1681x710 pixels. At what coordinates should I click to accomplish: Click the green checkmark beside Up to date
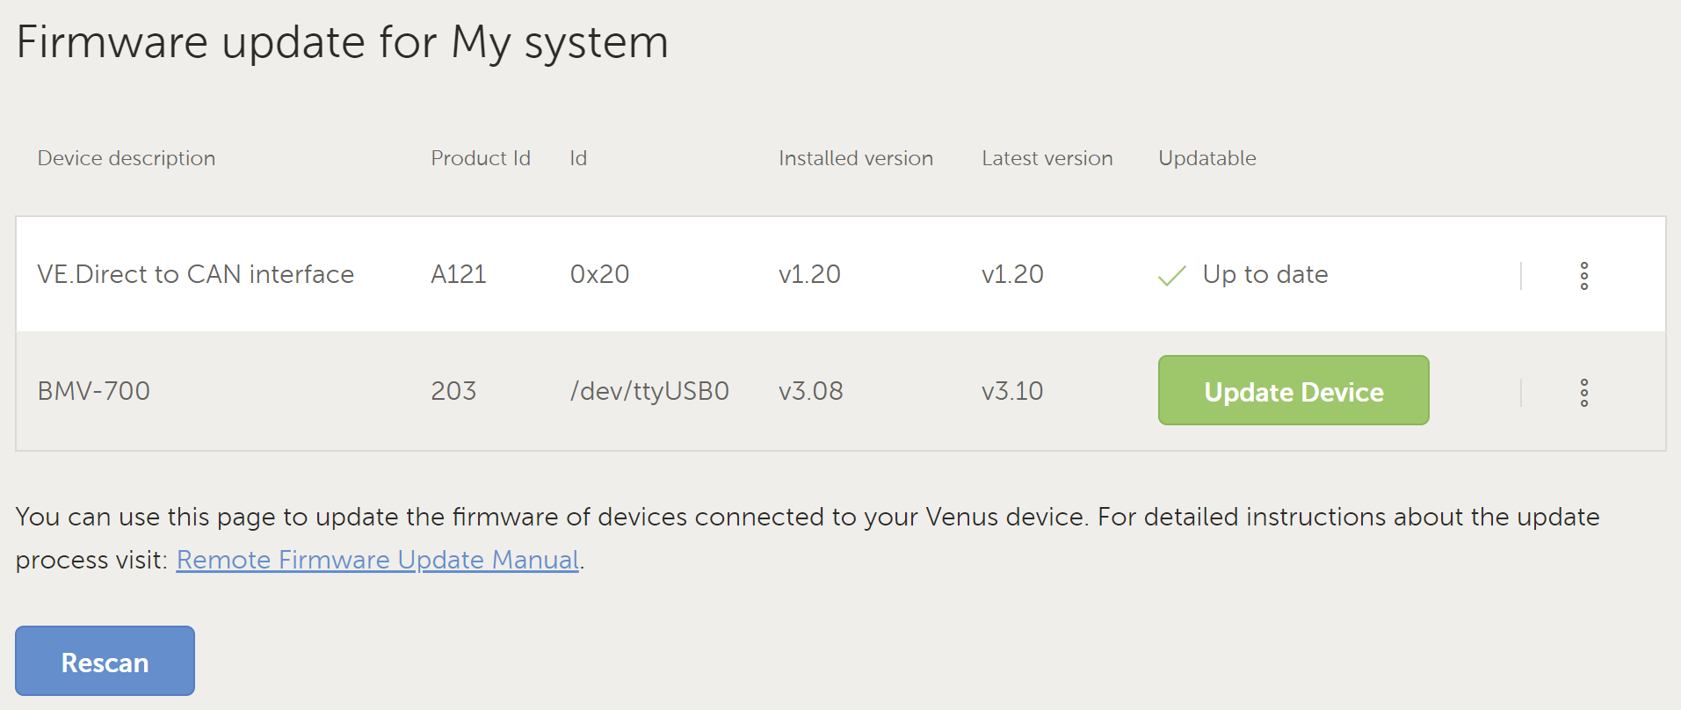tap(1172, 276)
